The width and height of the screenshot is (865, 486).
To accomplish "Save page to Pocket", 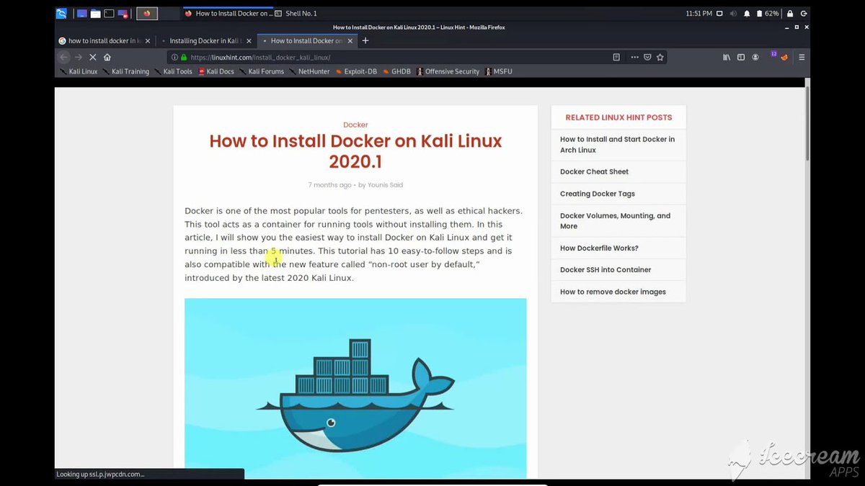I will point(647,57).
